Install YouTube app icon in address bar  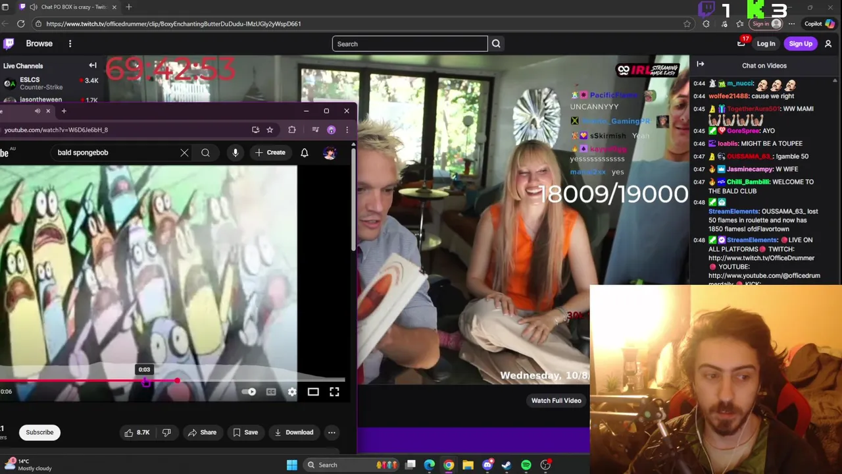tap(255, 130)
